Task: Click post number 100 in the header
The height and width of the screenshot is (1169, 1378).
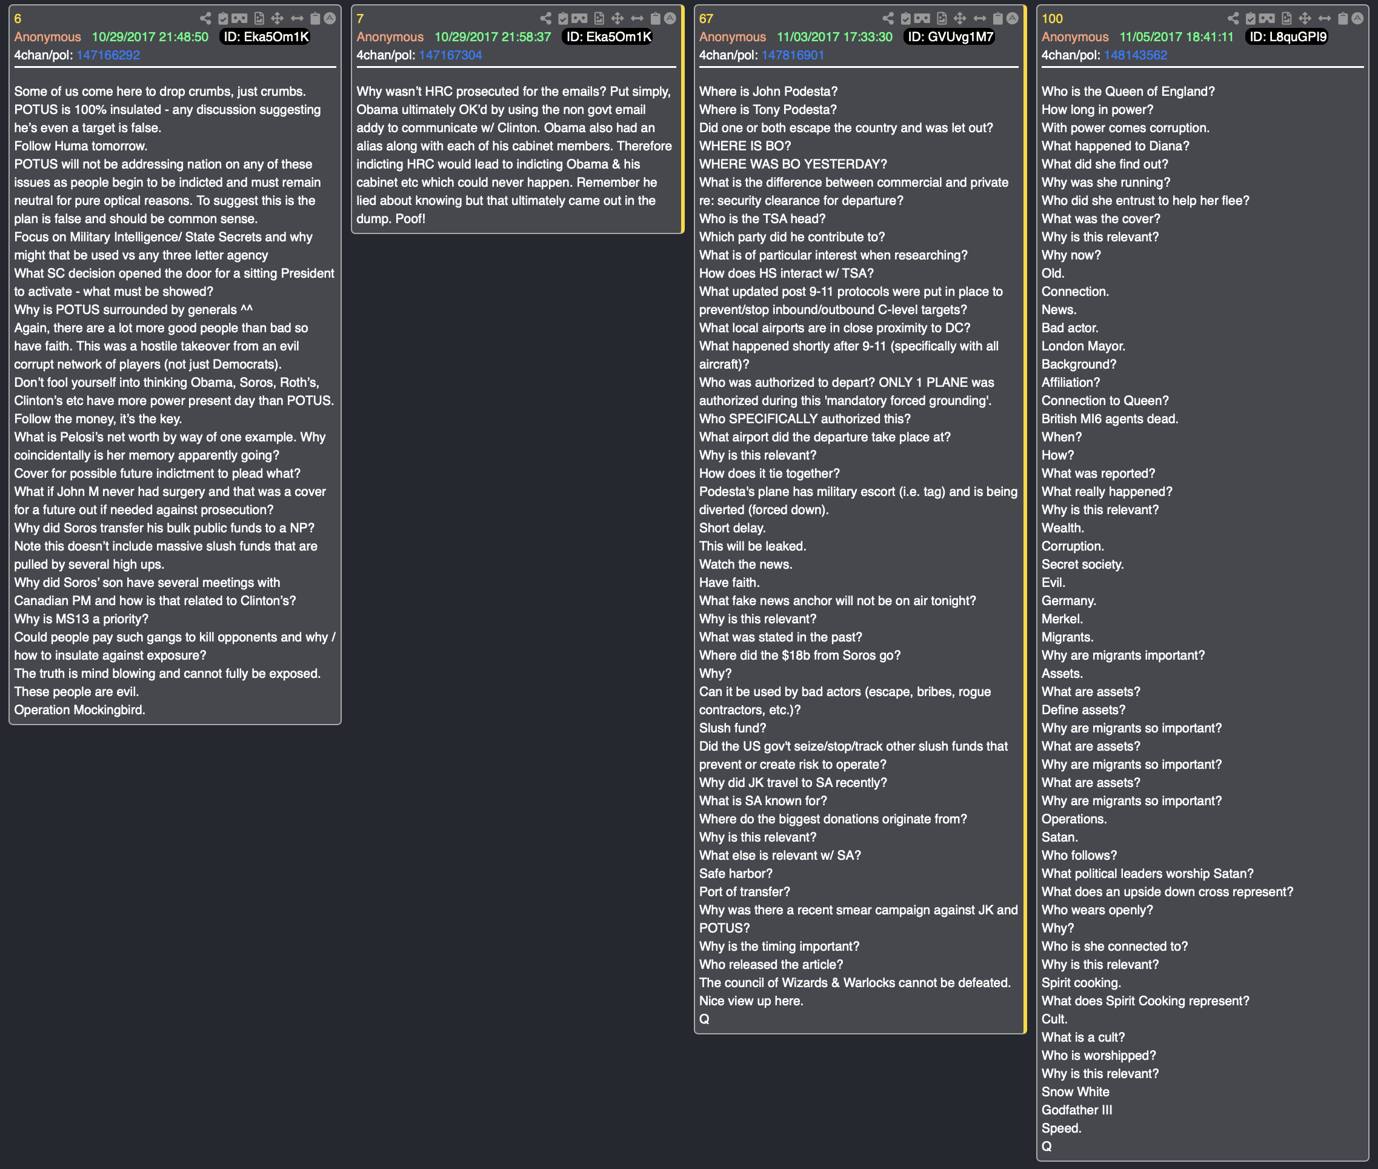Action: (1052, 19)
